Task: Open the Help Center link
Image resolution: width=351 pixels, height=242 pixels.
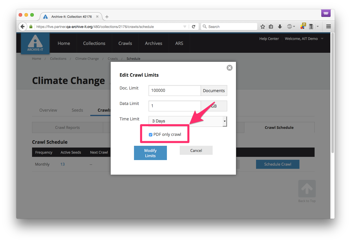Action: coord(269,39)
